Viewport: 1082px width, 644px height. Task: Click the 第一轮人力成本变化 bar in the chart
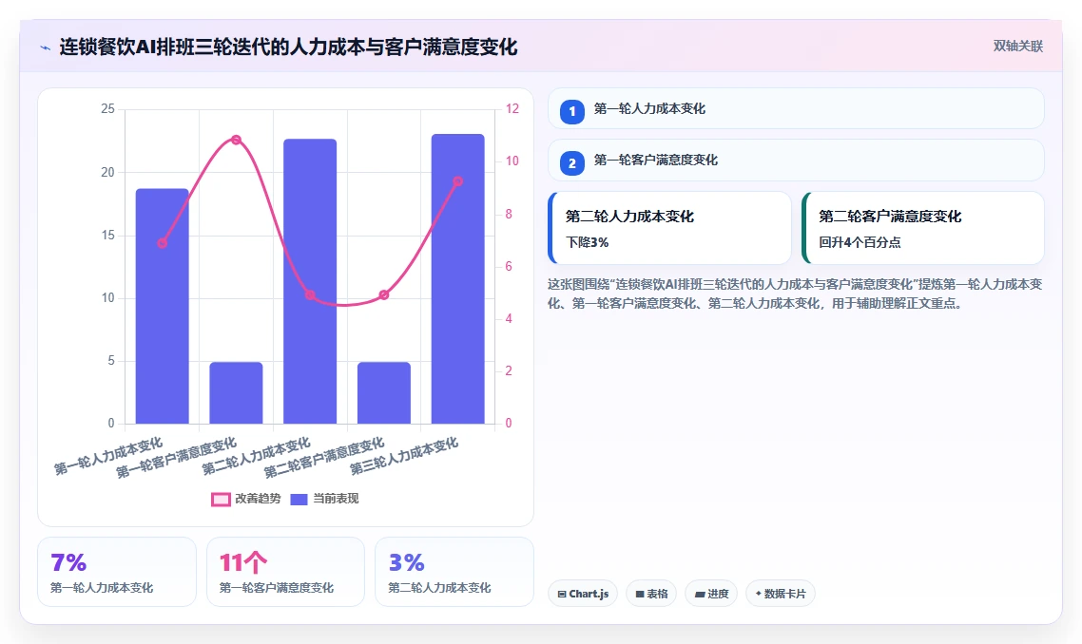[x=163, y=306]
